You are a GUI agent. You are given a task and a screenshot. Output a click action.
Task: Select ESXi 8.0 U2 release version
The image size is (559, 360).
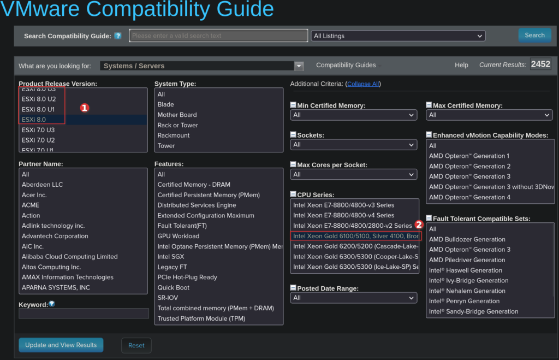tap(39, 99)
